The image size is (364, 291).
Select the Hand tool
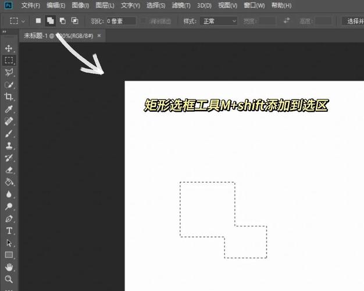tap(9, 267)
